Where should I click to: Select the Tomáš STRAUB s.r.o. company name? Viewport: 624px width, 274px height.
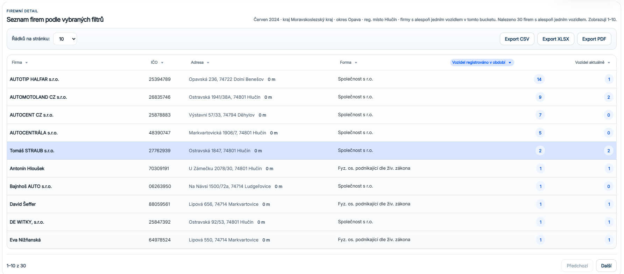pyautogui.click(x=32, y=151)
